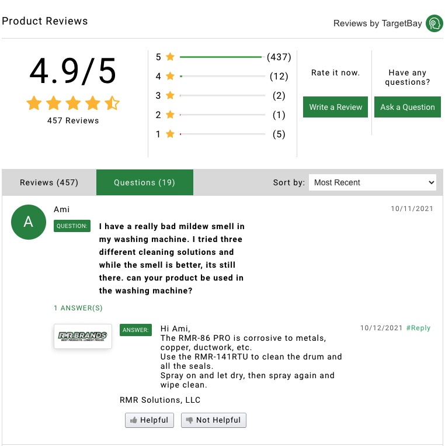
Task: Click the #Reply link
Action: click(x=418, y=328)
